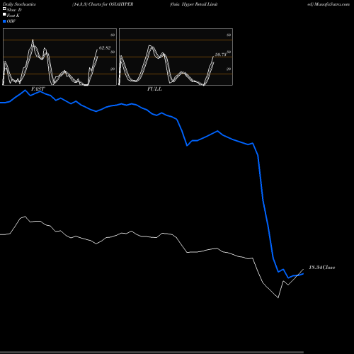Click the Slow D legend swatch
This screenshot has height=354, width=354.
(4, 9)
